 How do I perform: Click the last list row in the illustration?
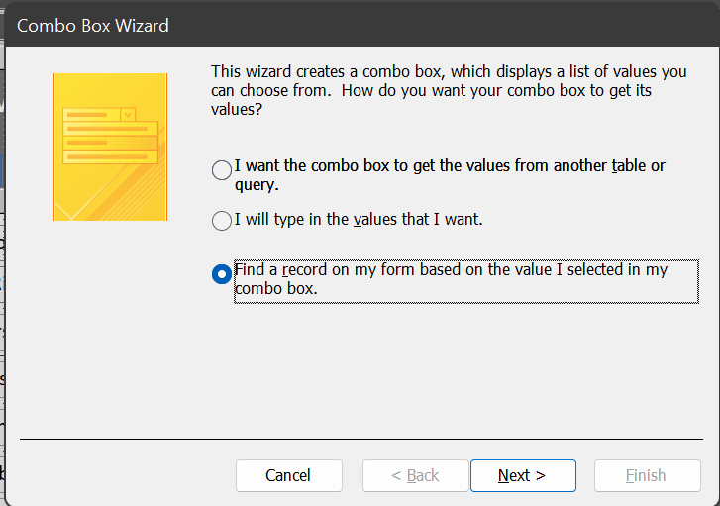click(110, 157)
